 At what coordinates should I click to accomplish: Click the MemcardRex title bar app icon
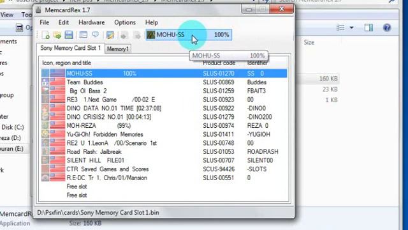coord(39,10)
